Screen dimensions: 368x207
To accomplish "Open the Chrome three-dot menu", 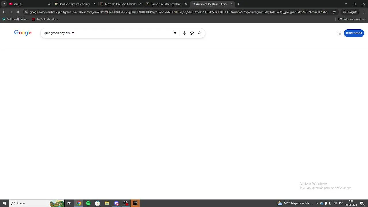I will pos(364,12).
